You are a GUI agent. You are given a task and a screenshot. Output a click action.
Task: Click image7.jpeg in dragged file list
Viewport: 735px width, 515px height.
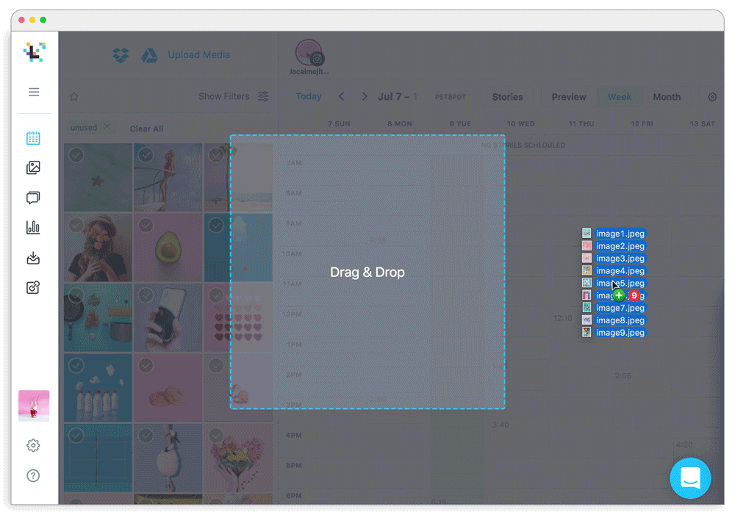620,308
